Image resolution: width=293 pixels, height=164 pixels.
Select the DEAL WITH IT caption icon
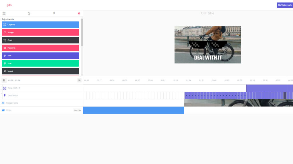[x=5, y=88]
